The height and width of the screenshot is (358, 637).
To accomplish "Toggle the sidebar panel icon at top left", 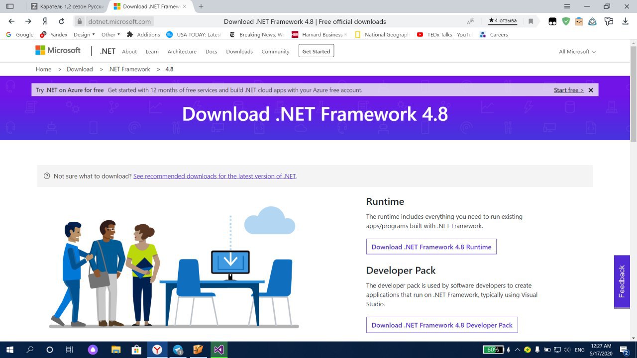I will coord(9,6).
